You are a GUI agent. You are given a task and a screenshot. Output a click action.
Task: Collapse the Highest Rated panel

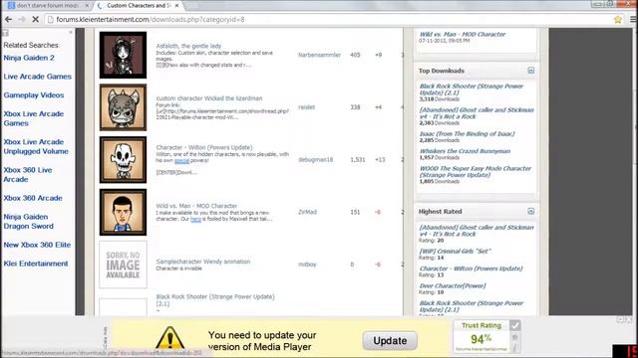[x=530, y=212]
